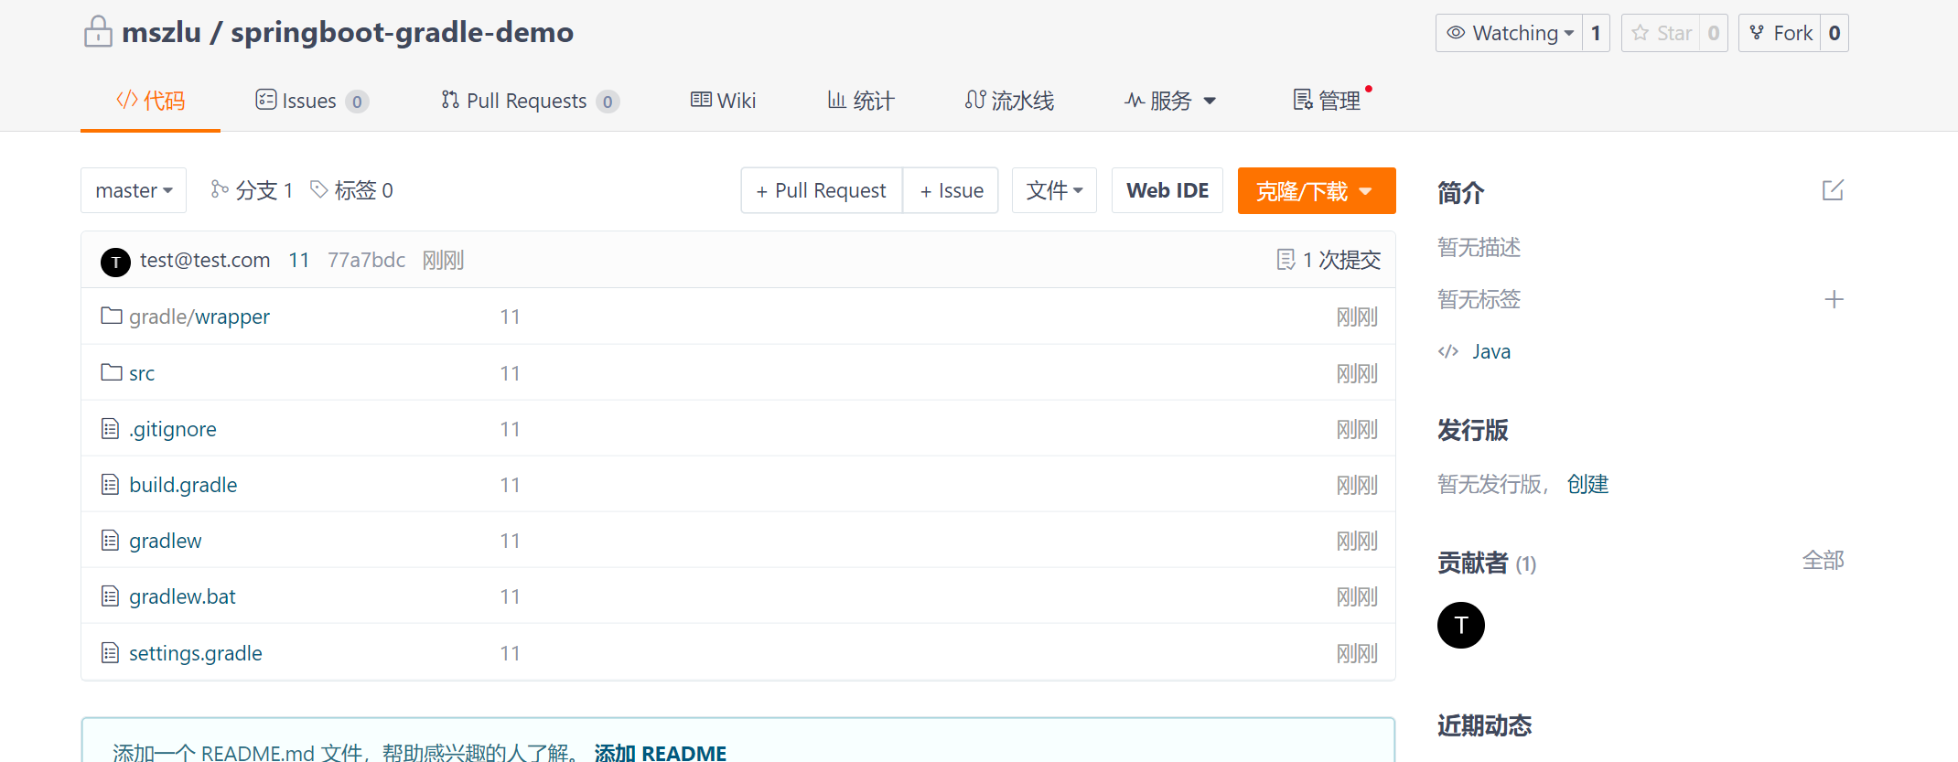Viewport: 1958px width, 762px height.
Task: Click the 分支 1 branches icon
Action: (x=220, y=189)
